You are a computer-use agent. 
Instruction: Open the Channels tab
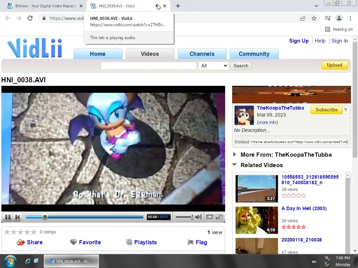point(202,54)
